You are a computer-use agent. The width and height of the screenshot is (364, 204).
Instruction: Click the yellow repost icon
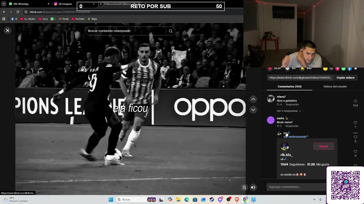[x=325, y=69]
